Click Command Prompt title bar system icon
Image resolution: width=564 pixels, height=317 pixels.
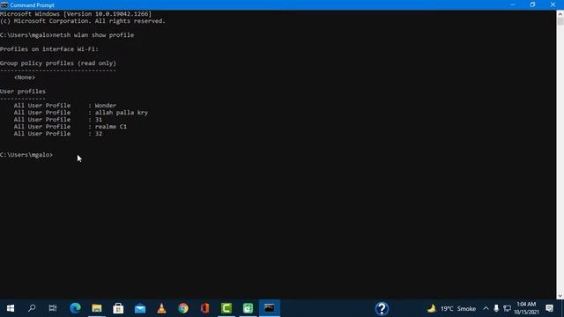(x=4, y=5)
